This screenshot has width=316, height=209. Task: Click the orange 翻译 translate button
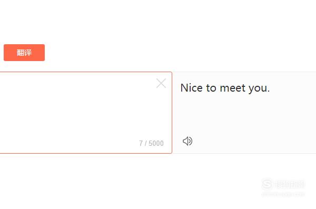click(24, 53)
